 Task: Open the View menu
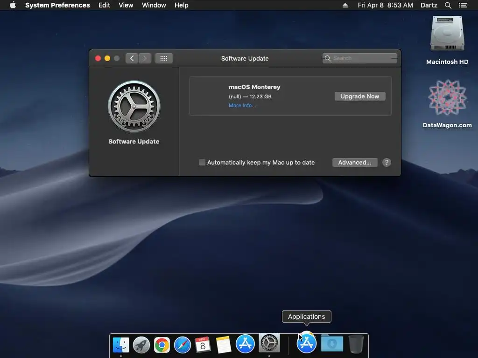tap(126, 5)
